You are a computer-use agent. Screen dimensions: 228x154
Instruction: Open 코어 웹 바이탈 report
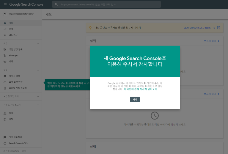tap(21, 82)
